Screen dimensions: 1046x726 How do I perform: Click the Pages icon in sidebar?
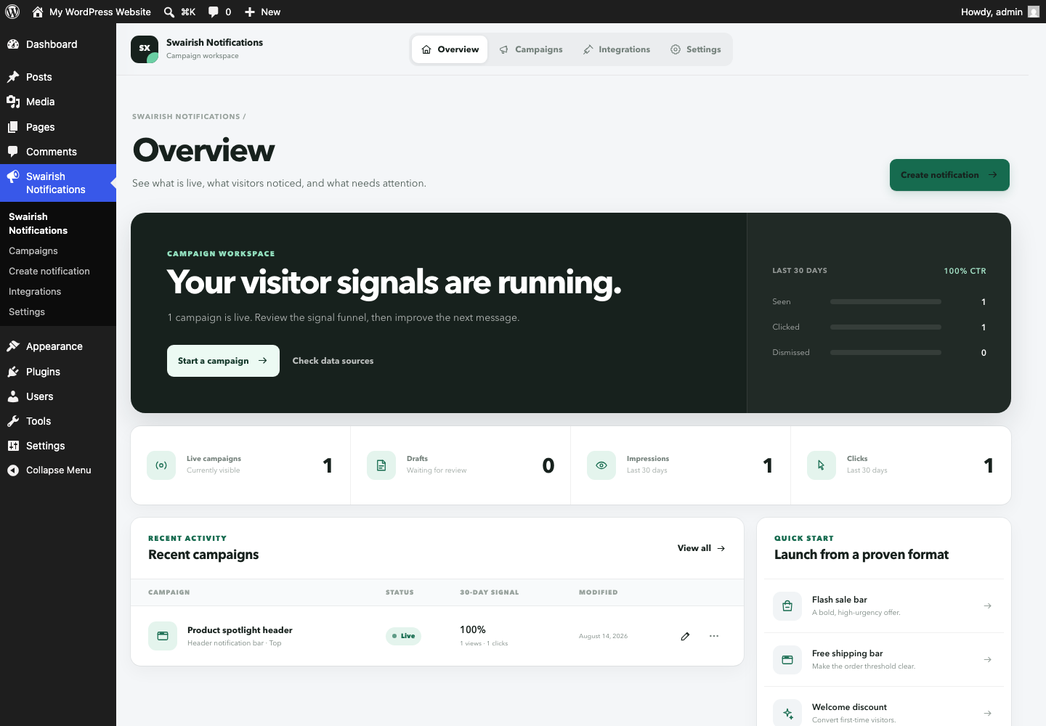[x=13, y=127]
